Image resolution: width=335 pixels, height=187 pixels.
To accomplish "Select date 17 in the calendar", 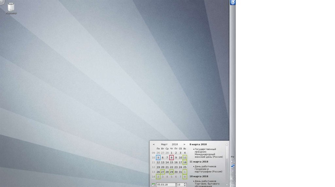I will point(180,162).
